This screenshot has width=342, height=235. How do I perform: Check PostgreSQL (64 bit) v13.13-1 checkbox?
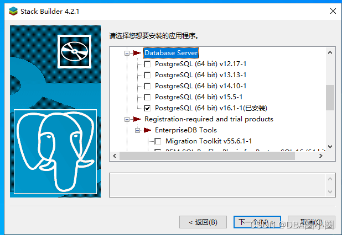tap(147, 75)
